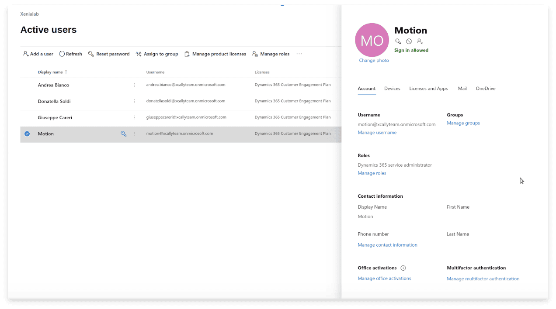Click motion@xcallyteam.onmicrosoft.com under the Username heading
This screenshot has width=556, height=309.
click(397, 124)
